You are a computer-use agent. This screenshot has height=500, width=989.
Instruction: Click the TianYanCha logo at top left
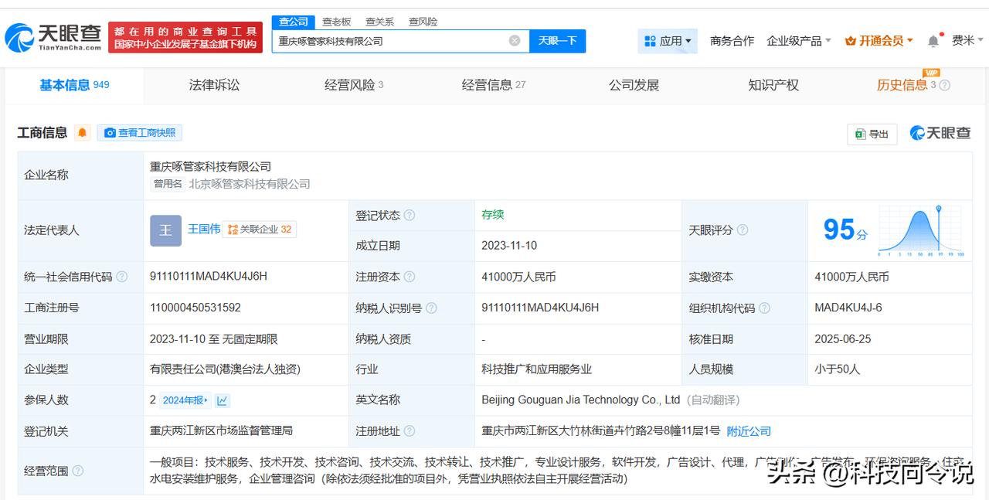53,37
